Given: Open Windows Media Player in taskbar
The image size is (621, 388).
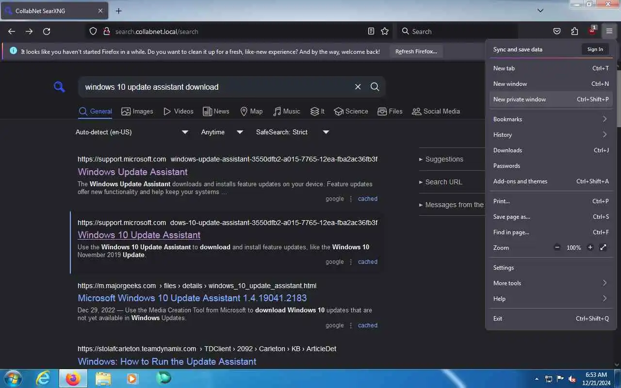Looking at the screenshot, I should pyautogui.click(x=132, y=378).
